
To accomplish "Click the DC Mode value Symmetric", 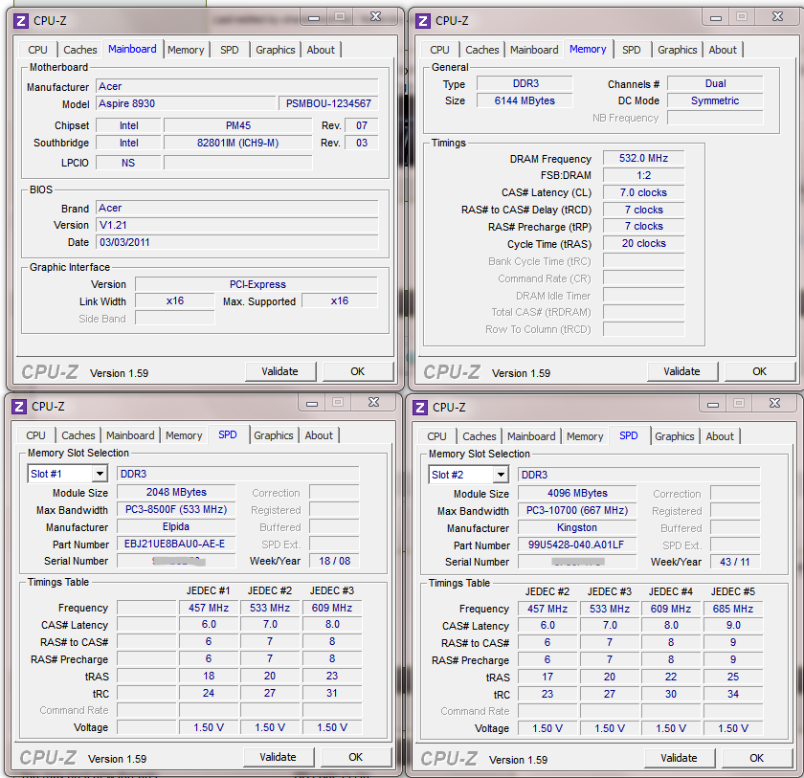I will [x=715, y=100].
